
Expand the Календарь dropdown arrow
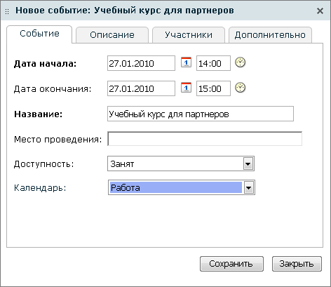[x=249, y=187]
